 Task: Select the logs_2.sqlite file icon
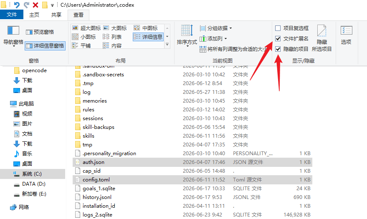pyautogui.click(x=78, y=215)
